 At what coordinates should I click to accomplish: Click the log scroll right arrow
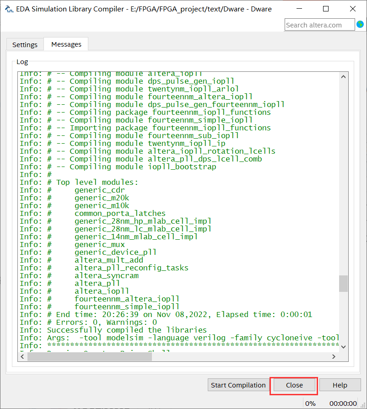tap(334, 356)
